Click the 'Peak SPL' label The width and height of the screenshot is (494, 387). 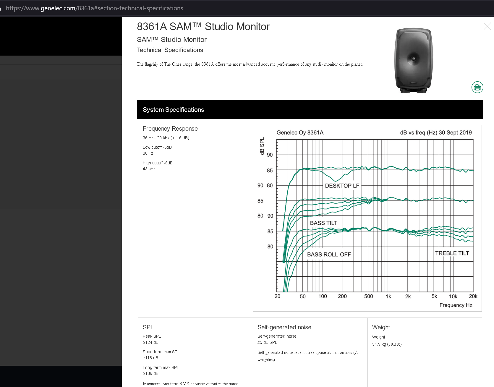152,336
